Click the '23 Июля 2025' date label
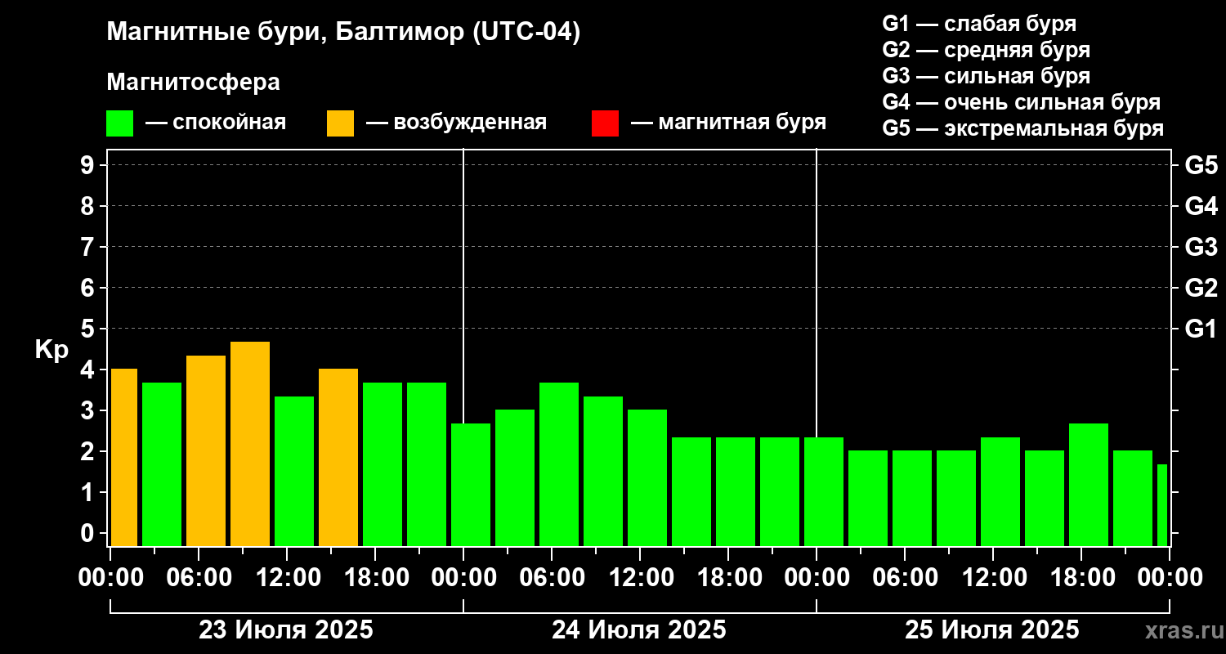 point(286,630)
